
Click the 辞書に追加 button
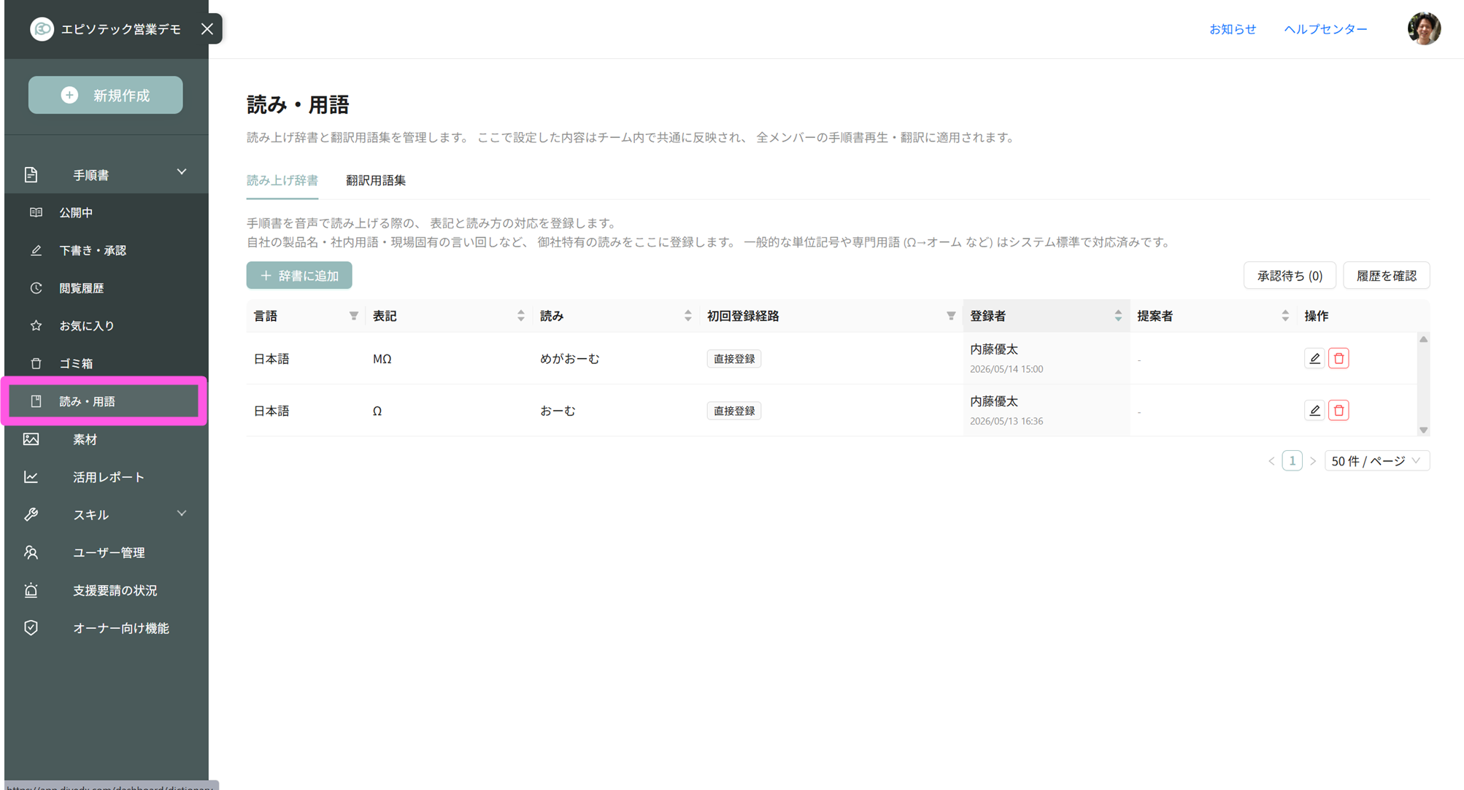(x=299, y=276)
